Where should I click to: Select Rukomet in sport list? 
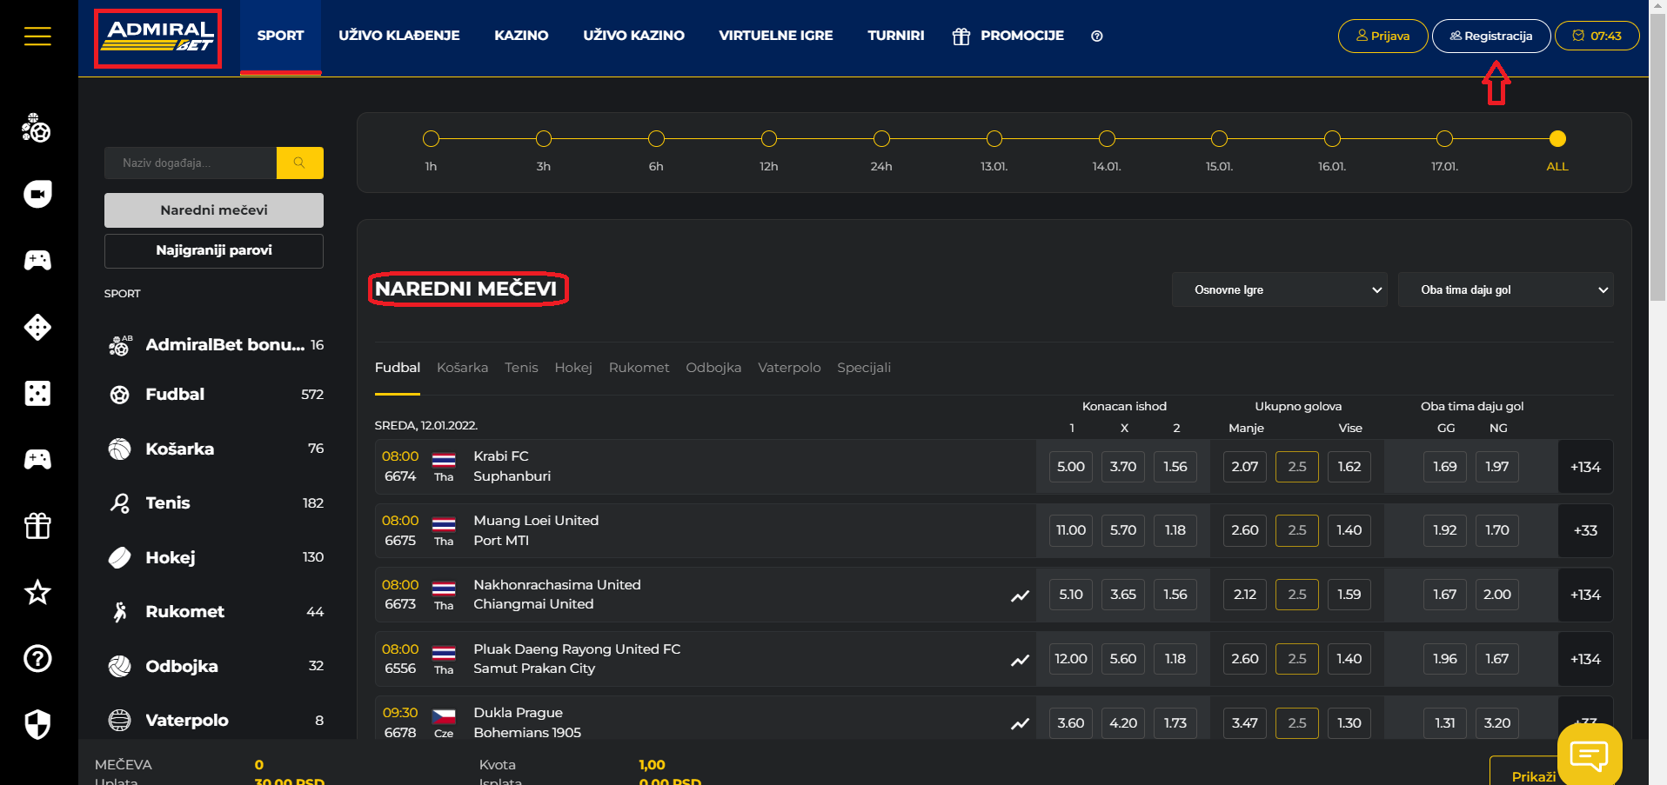pos(214,612)
